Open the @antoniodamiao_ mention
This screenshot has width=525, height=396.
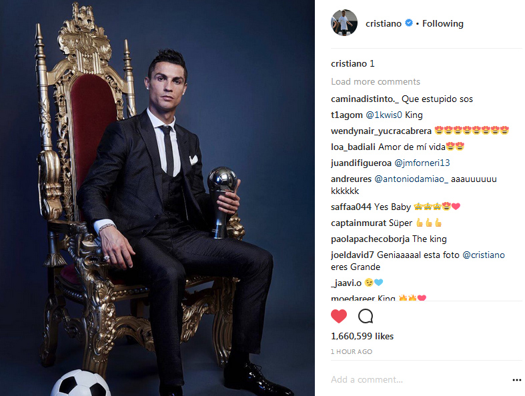point(411,179)
